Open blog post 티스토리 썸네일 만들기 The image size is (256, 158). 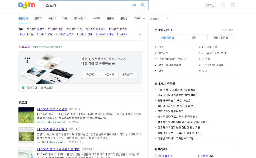click(x=52, y=129)
